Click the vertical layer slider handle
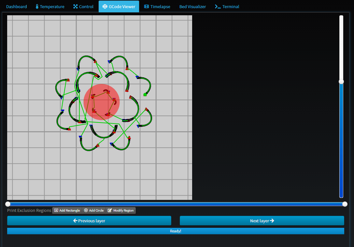 point(341,82)
